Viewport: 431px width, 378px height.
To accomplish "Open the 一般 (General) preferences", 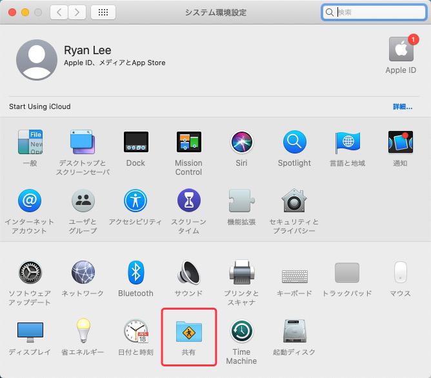I will tap(30, 142).
